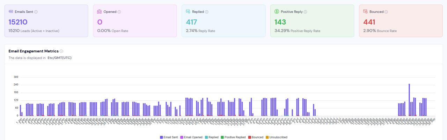
Task: Click the '0.00% Open Rate' text
Action: 112,31
